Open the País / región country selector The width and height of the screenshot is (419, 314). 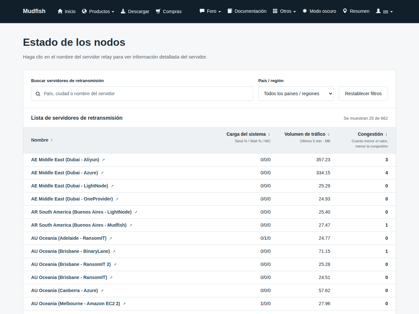coord(296,94)
